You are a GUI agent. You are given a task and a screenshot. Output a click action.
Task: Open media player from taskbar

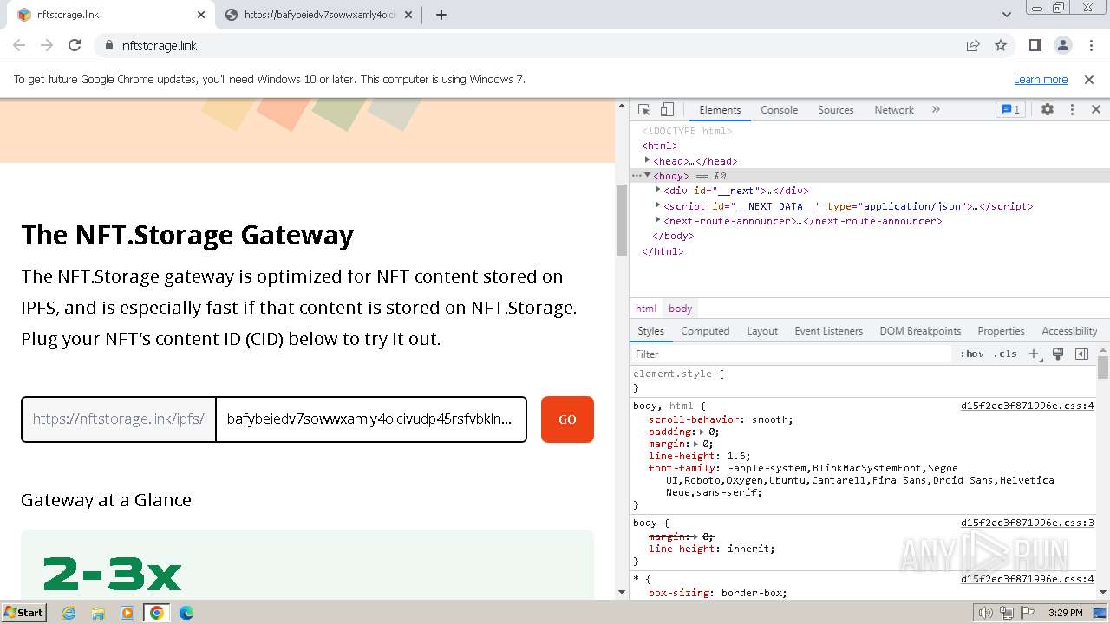pos(127,613)
